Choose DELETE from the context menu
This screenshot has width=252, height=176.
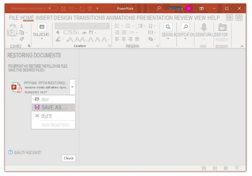tap(53, 116)
